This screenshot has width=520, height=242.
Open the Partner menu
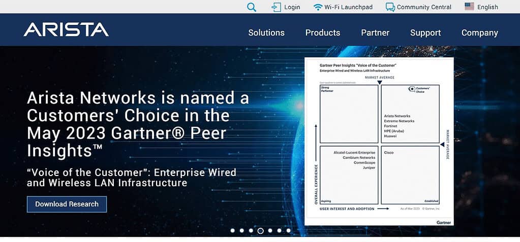coord(375,33)
